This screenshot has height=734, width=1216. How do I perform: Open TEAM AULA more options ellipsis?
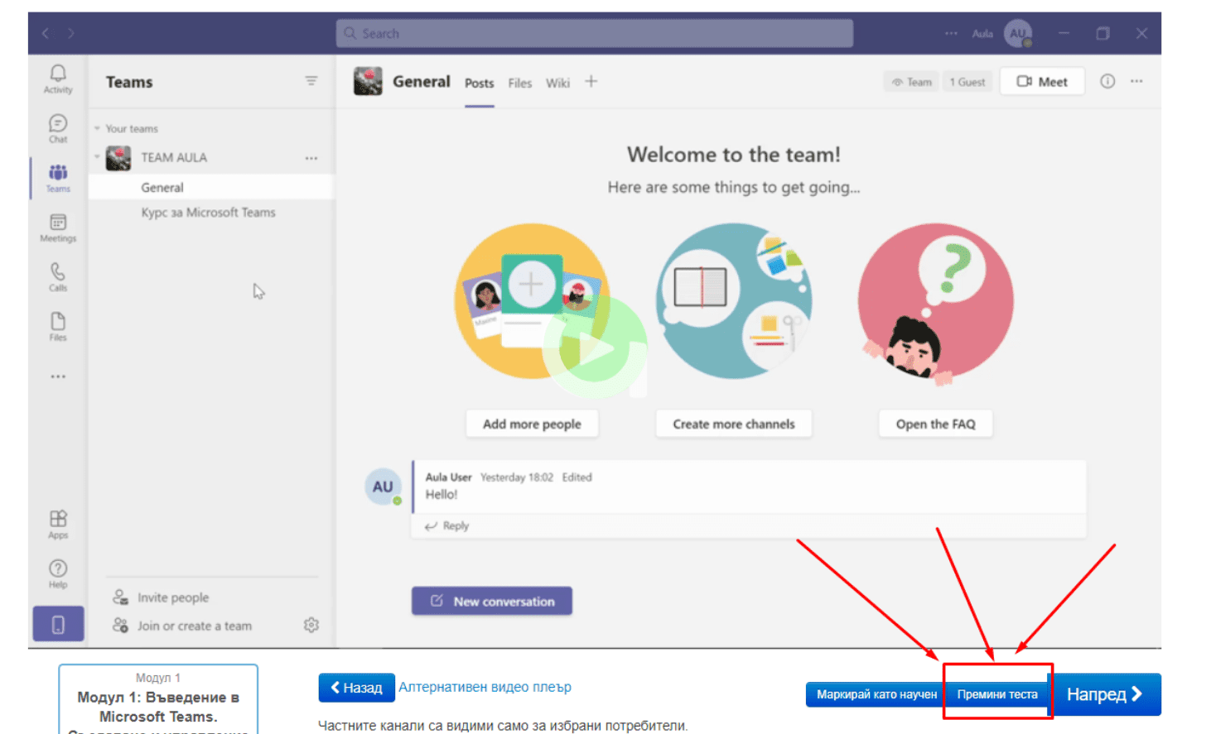coord(311,158)
